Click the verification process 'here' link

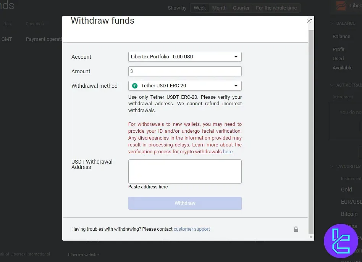click(228, 151)
